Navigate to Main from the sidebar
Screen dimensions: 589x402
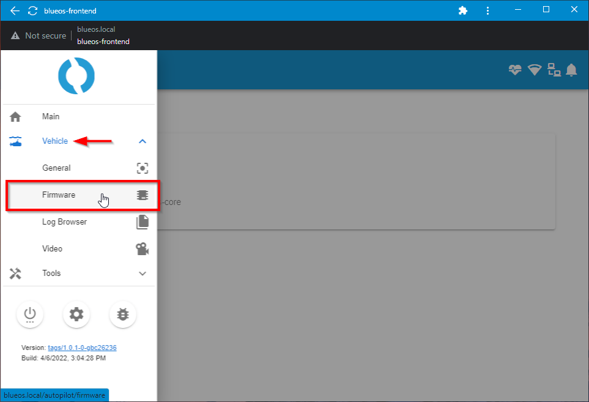(50, 116)
